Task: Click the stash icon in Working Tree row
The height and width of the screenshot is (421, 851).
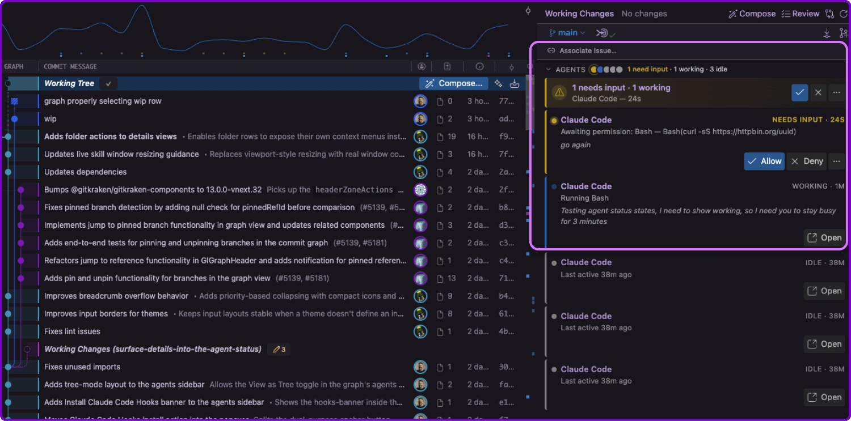Action: [x=515, y=83]
